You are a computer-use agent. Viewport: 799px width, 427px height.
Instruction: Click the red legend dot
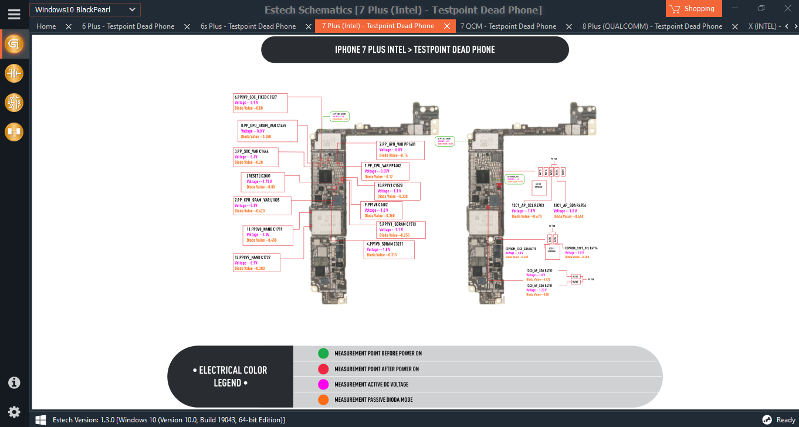click(323, 369)
